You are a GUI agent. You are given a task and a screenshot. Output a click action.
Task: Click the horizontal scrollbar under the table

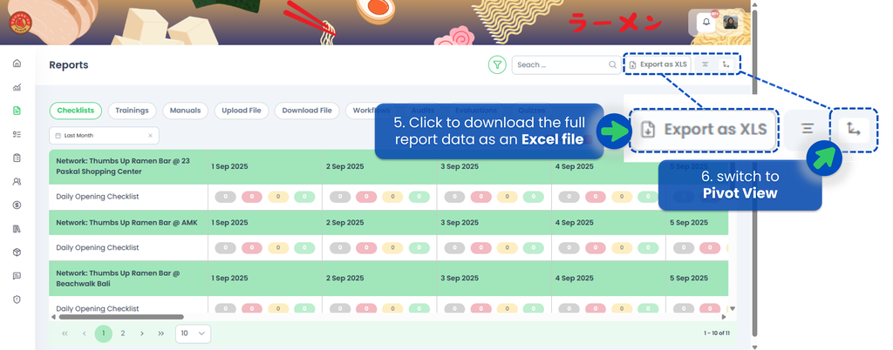tap(131, 317)
